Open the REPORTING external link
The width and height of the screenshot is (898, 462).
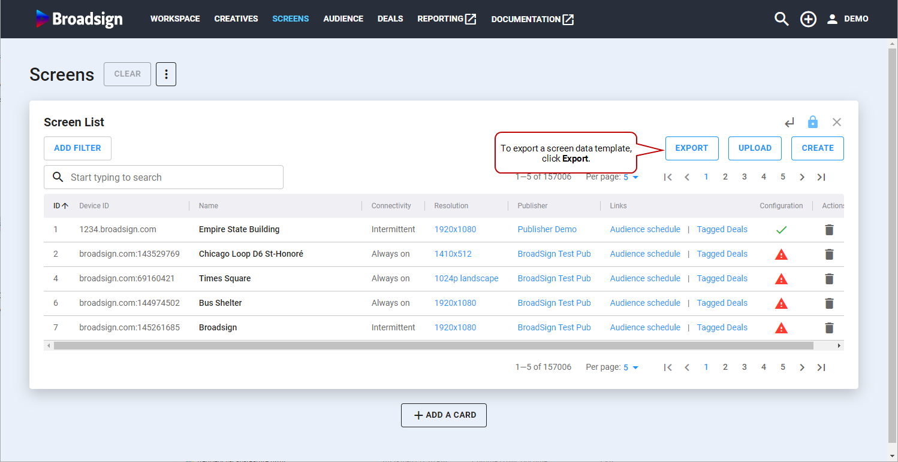pos(447,19)
